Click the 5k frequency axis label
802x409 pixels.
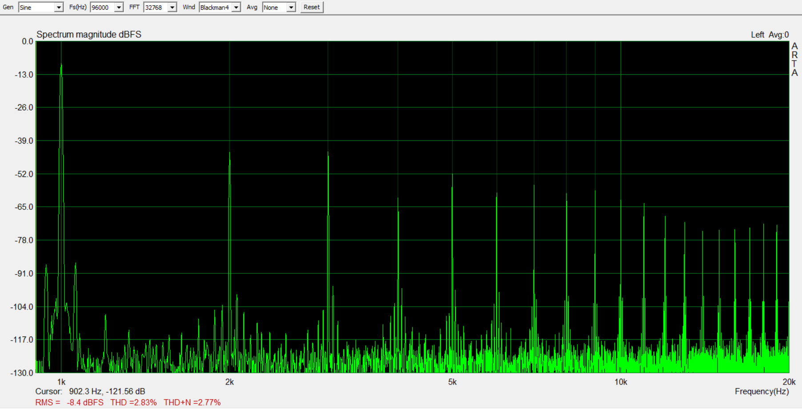click(452, 382)
